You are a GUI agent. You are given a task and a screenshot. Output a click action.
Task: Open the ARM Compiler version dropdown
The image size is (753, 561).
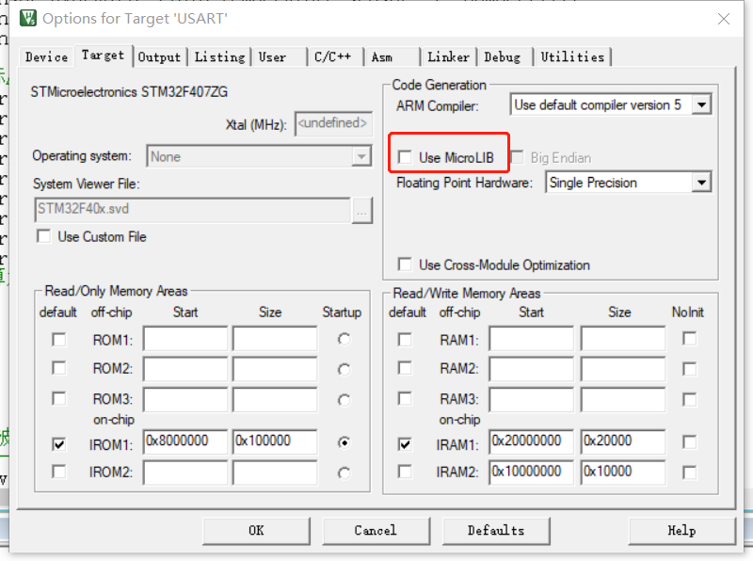coord(701,104)
